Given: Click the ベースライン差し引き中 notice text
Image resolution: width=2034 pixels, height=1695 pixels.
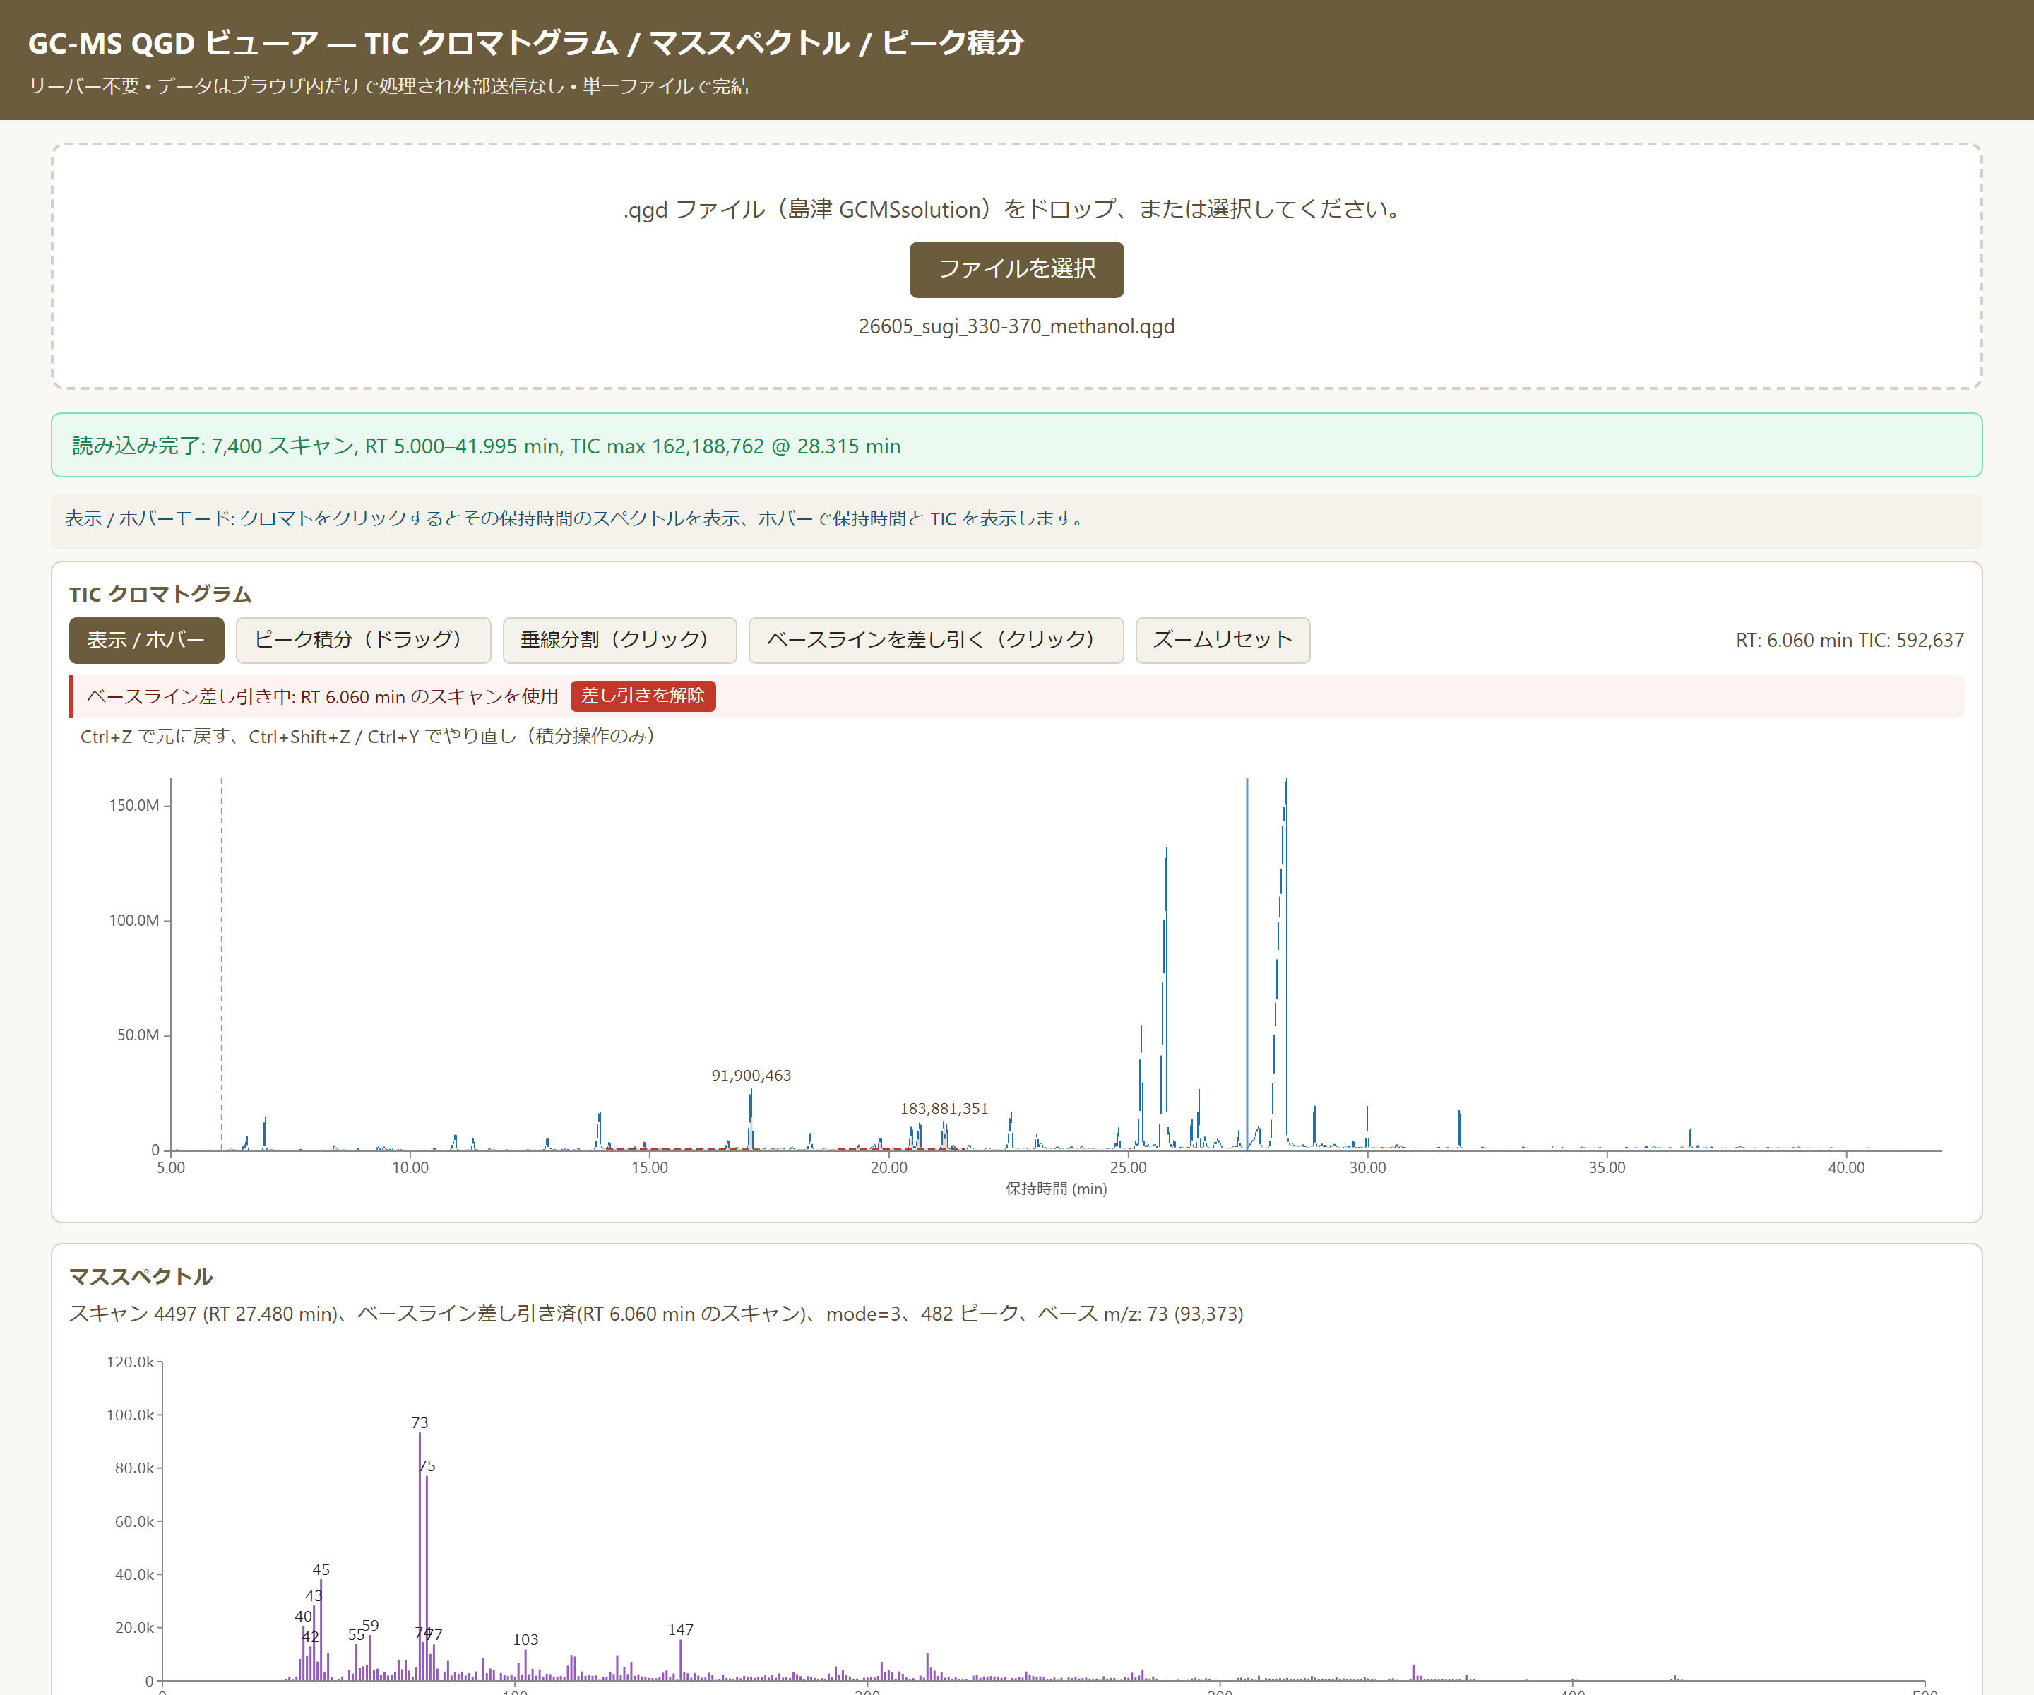Looking at the screenshot, I should pos(323,696).
